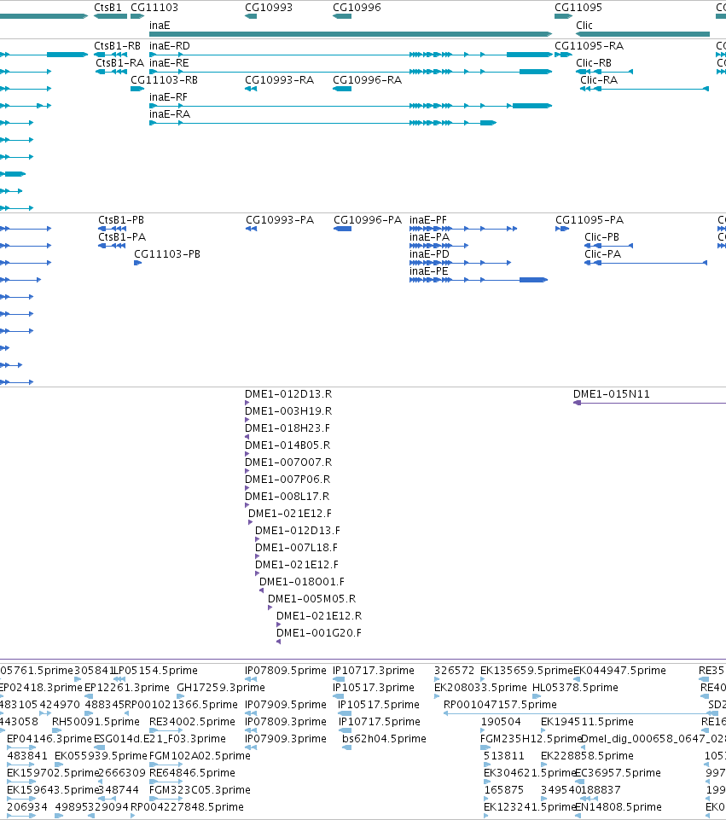Viewport: 726px width, 820px height.
Task: Select transcript label CtsB1-RB
Action: tap(117, 46)
